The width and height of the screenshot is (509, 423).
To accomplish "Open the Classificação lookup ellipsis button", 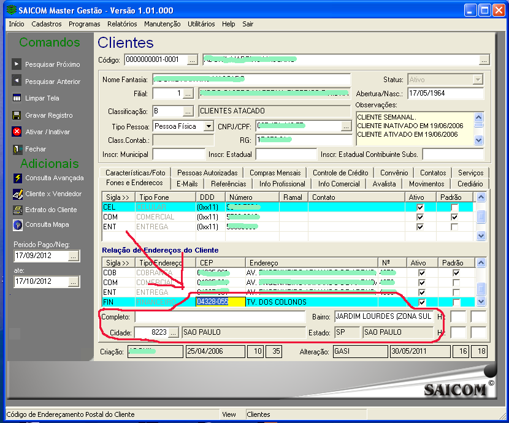I will coord(188,111).
